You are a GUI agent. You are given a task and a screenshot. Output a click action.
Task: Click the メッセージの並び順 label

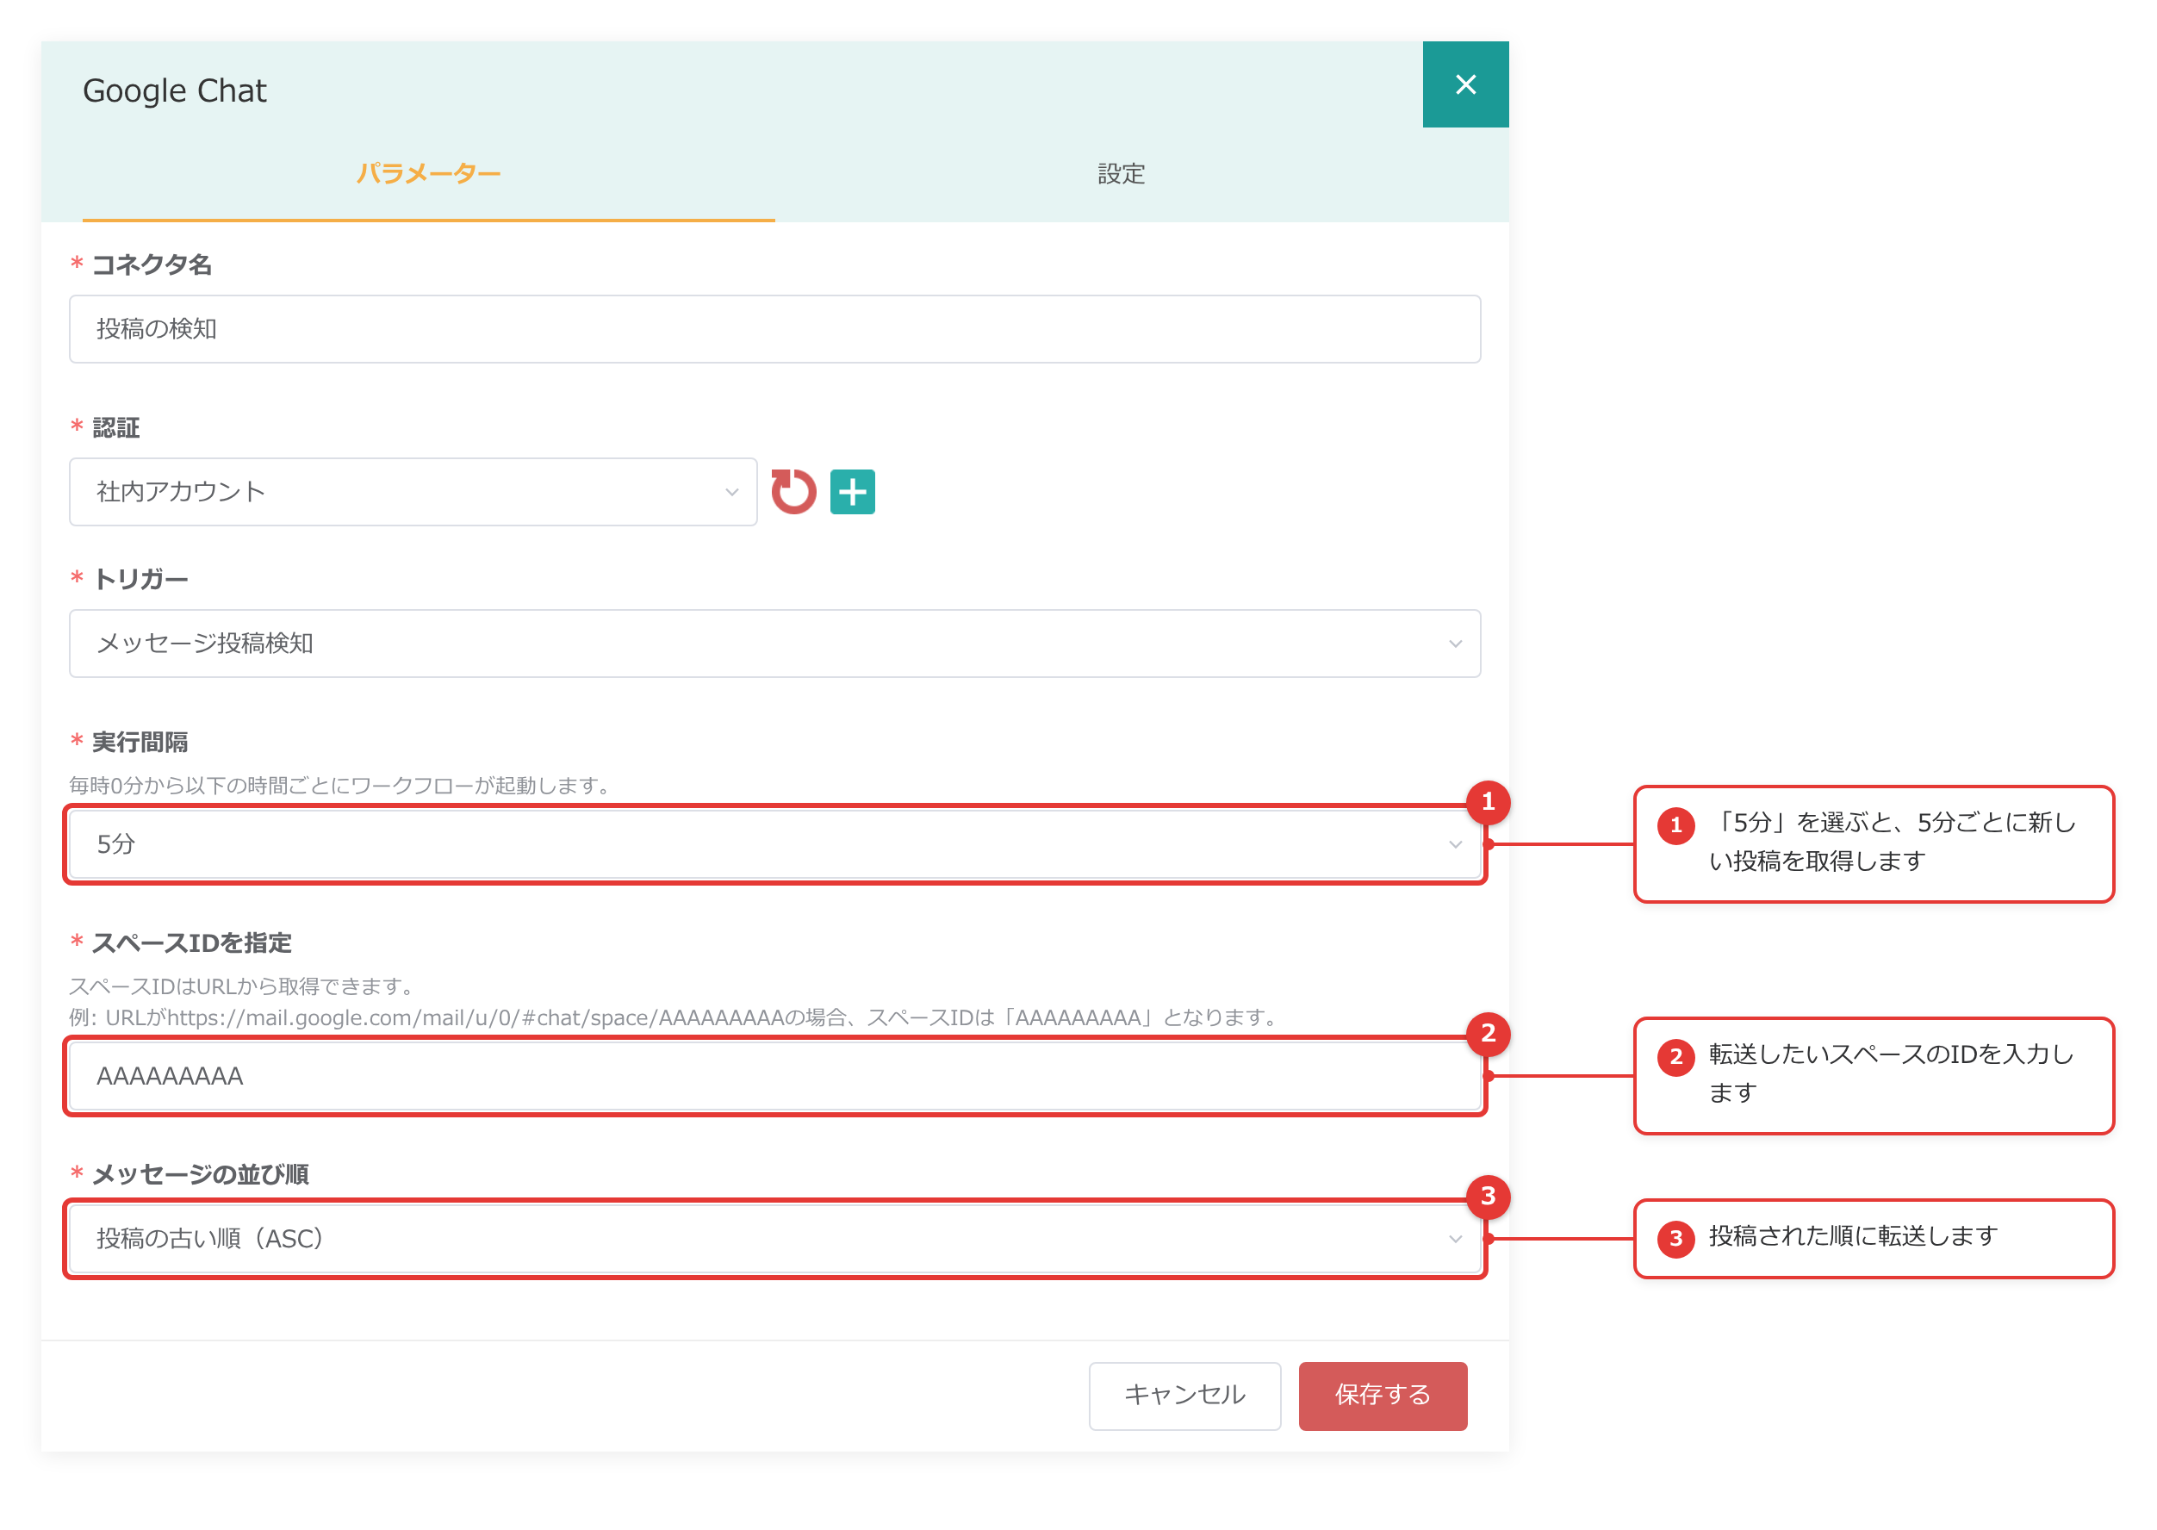pyautogui.click(x=201, y=1174)
